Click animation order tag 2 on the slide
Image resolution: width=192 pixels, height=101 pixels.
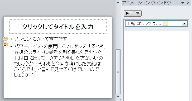[x=5, y=44]
